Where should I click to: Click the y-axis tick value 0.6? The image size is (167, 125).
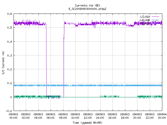click(9, 14)
